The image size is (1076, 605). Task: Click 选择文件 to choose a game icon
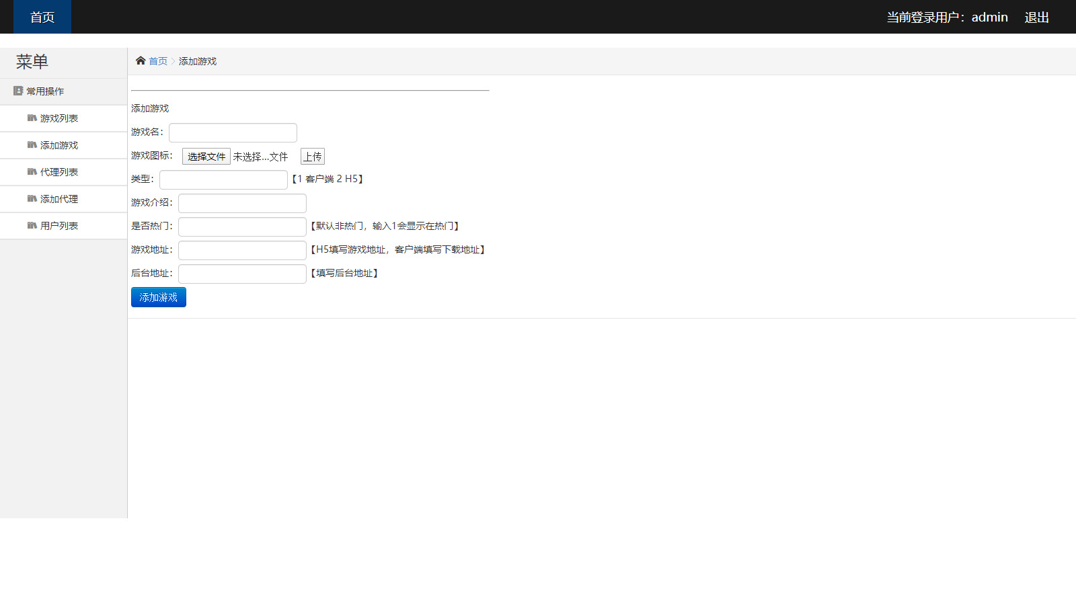pos(205,156)
